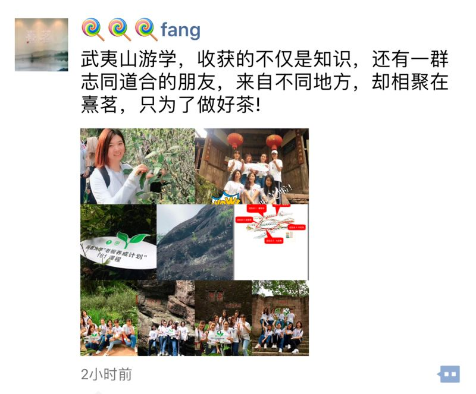This screenshot has height=394, width=476.
Task: Open fang's profile avatar picture
Action: 41,45
